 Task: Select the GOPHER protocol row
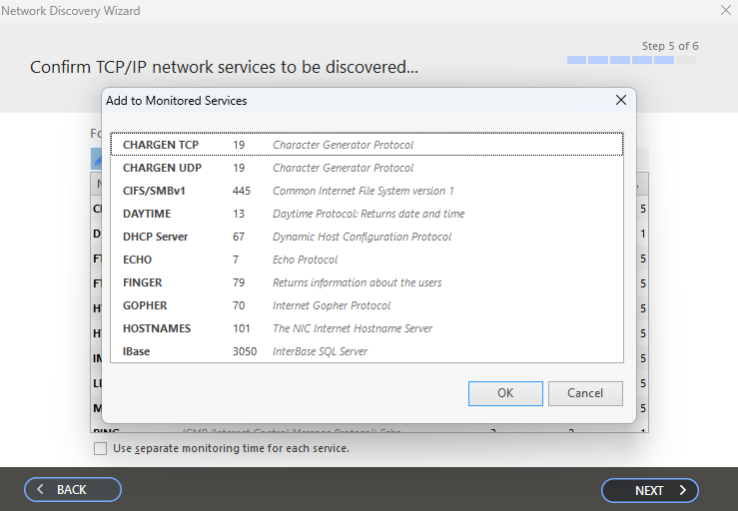tap(366, 305)
